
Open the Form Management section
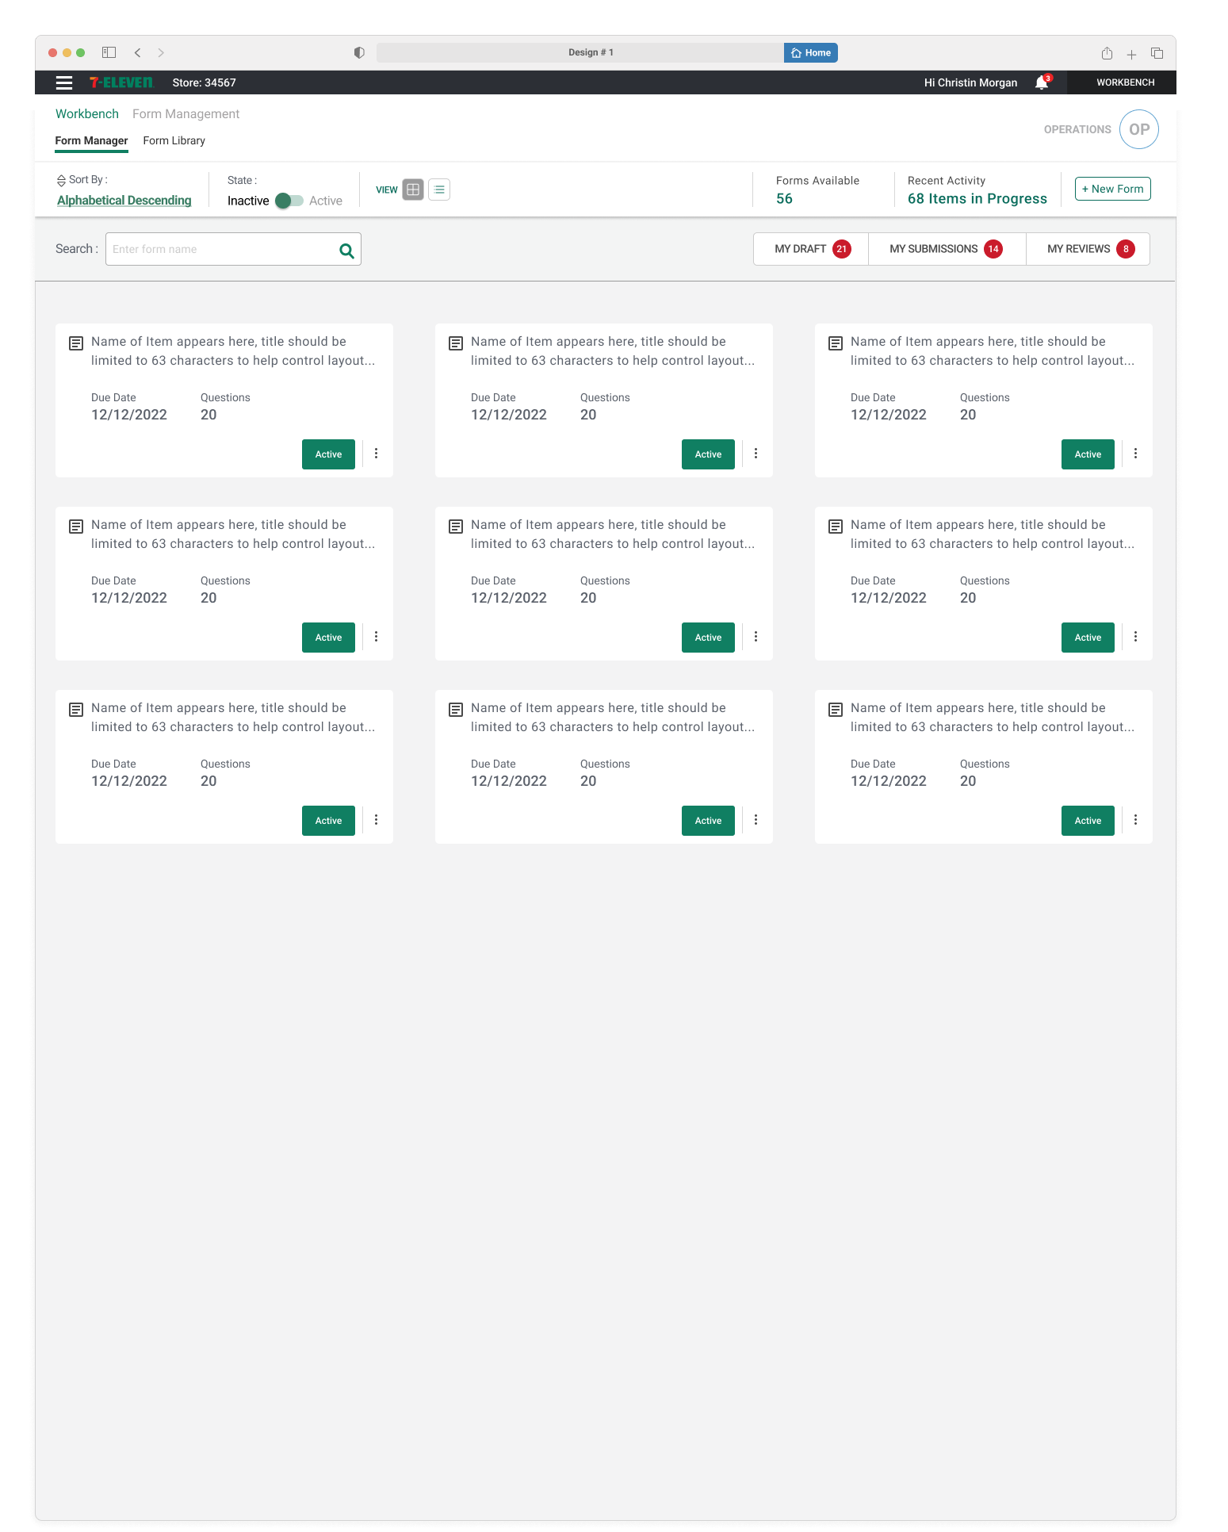(x=186, y=114)
